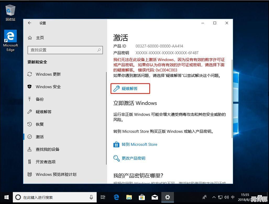The image size is (269, 204).
Task: Open 开发者选项 developer settings
Action: [x=45, y=162]
